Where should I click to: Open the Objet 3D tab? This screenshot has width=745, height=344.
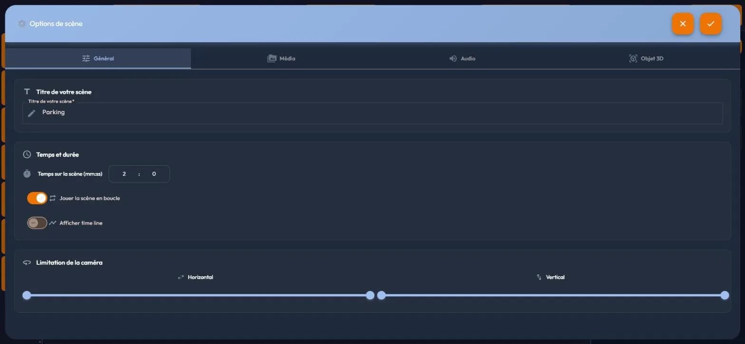click(x=646, y=58)
